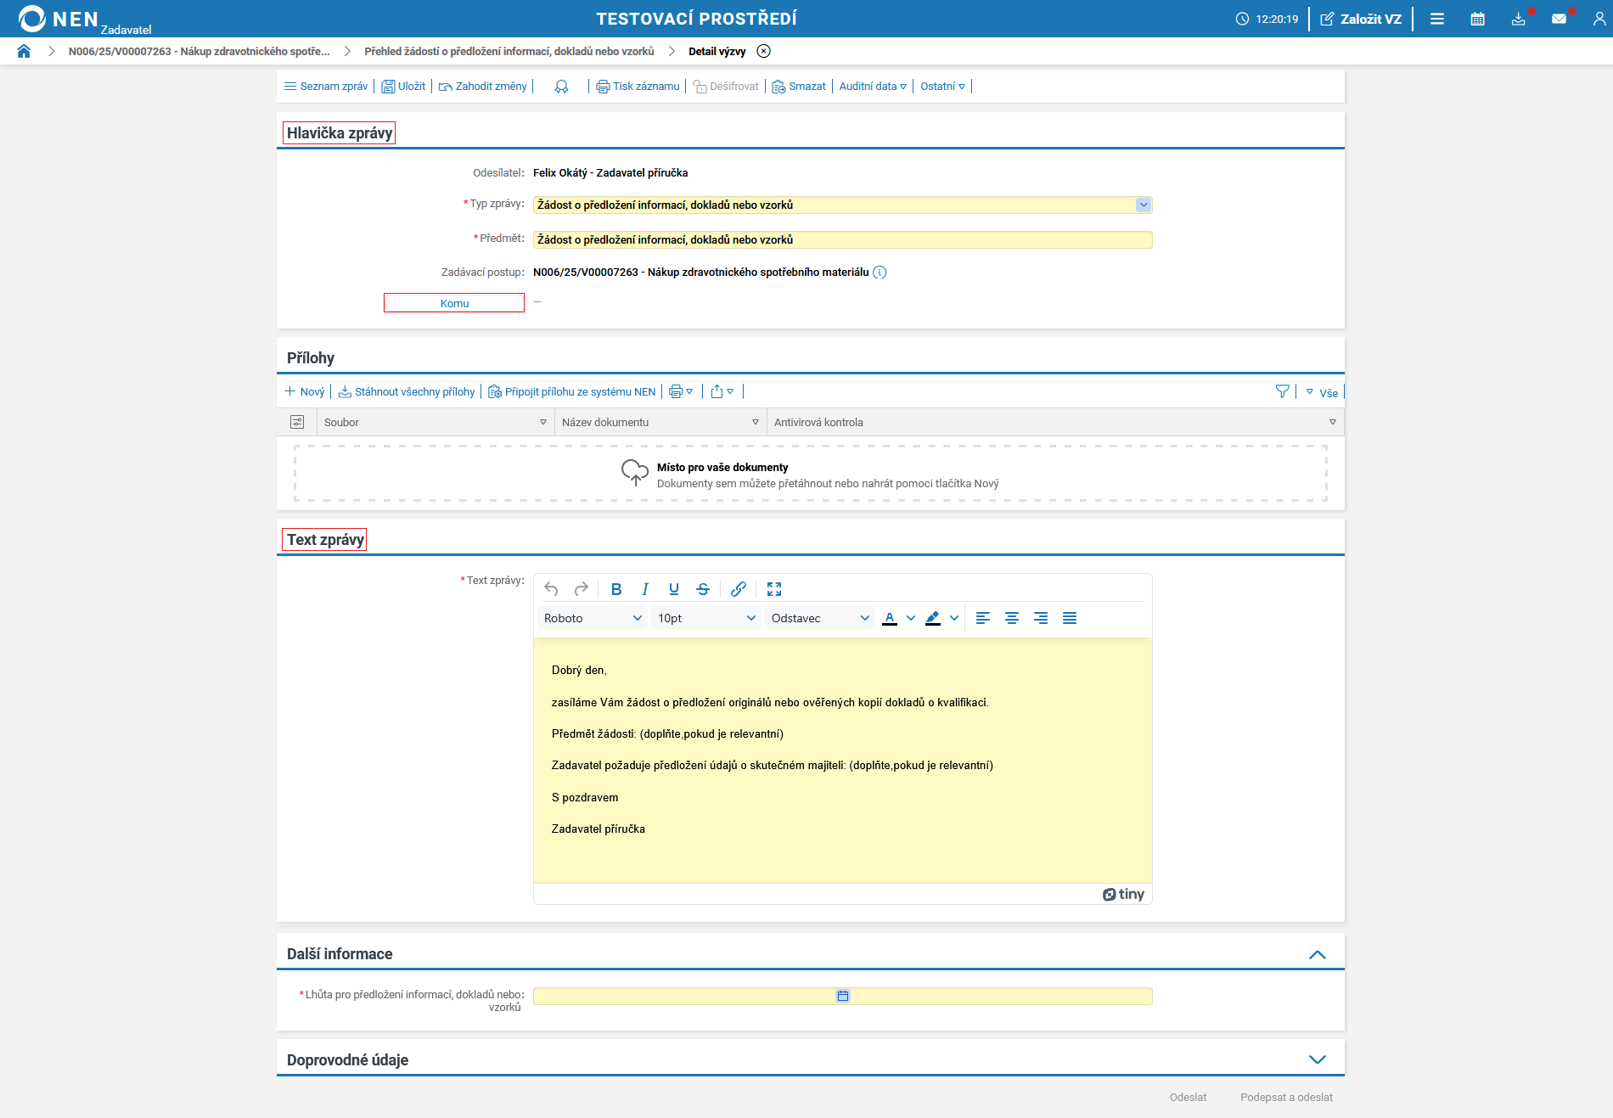Open the Komu recipient selector
The image size is (1613, 1118).
click(x=453, y=302)
